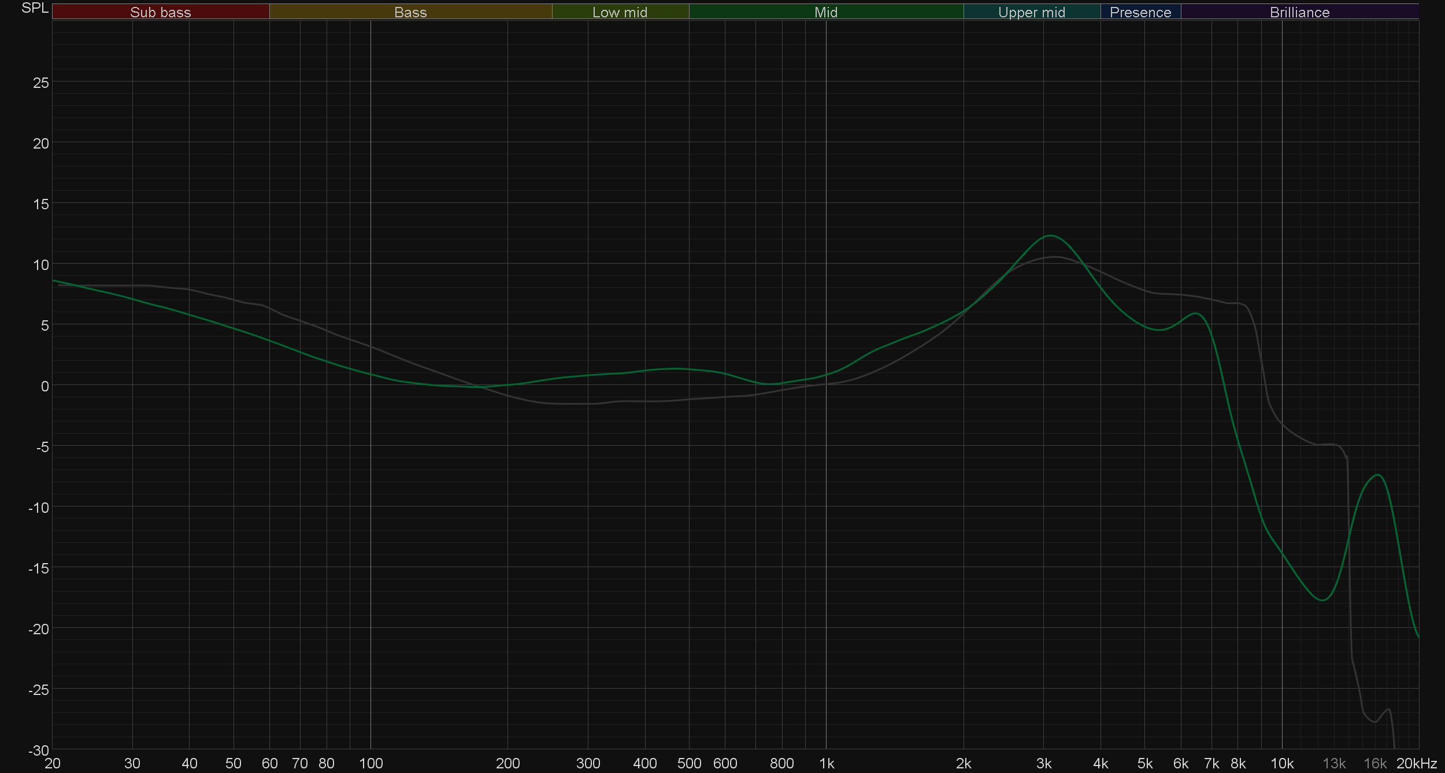The height and width of the screenshot is (773, 1445).
Task: Click the 10k frequency axis label
Action: [x=1281, y=763]
